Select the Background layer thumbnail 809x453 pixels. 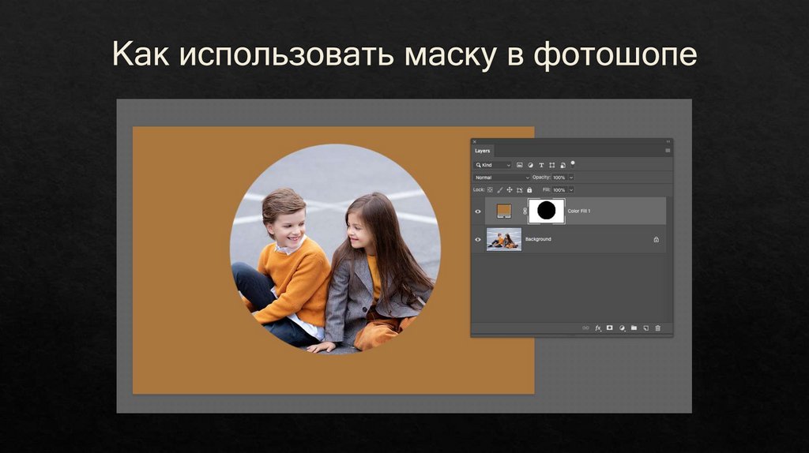tap(504, 240)
